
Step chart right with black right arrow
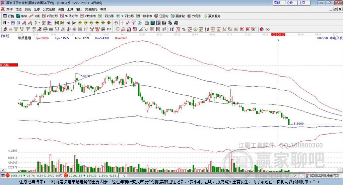coord(74,23)
